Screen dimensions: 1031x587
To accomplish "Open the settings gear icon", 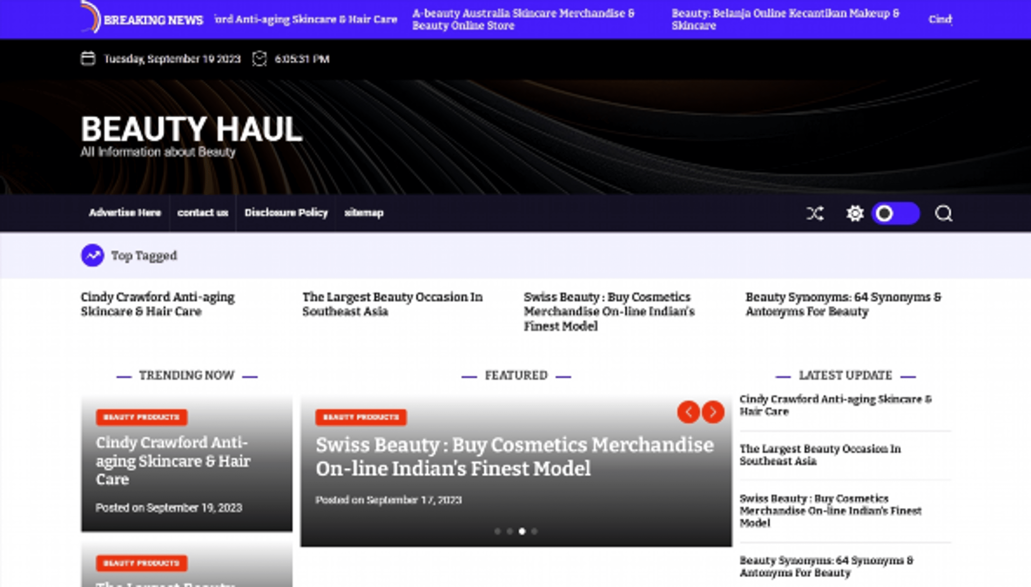I will point(855,213).
